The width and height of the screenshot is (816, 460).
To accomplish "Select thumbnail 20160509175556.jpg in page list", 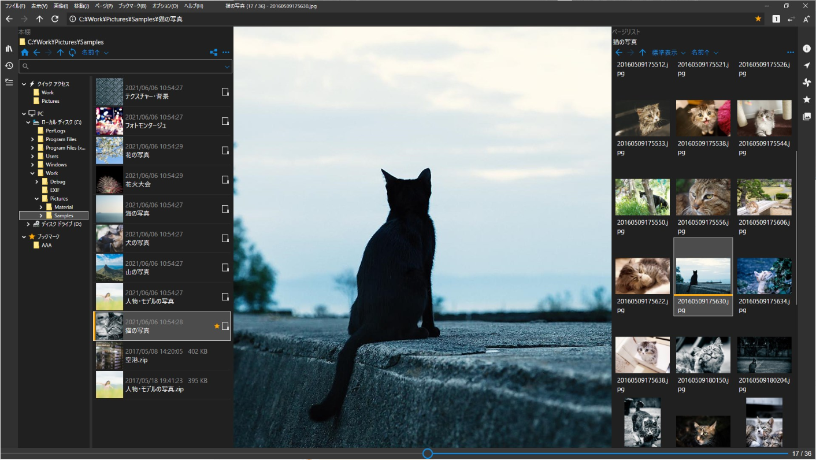I will point(703,207).
